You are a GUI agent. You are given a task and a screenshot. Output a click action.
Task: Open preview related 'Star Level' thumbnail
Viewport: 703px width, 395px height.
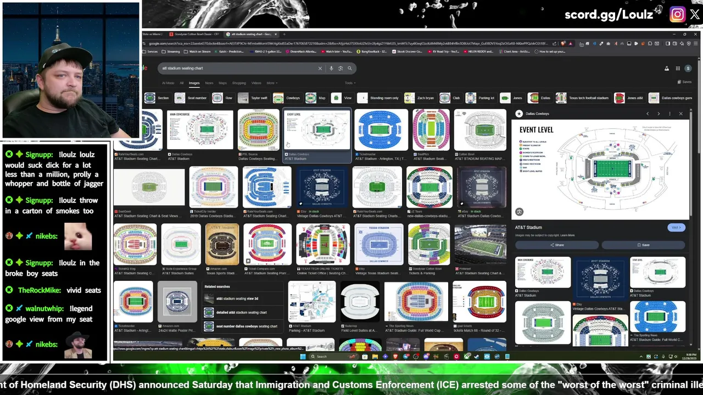tap(657, 273)
